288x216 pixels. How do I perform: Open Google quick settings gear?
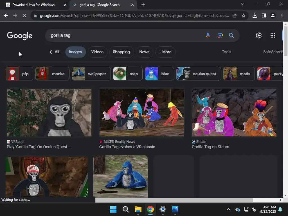click(x=259, y=35)
